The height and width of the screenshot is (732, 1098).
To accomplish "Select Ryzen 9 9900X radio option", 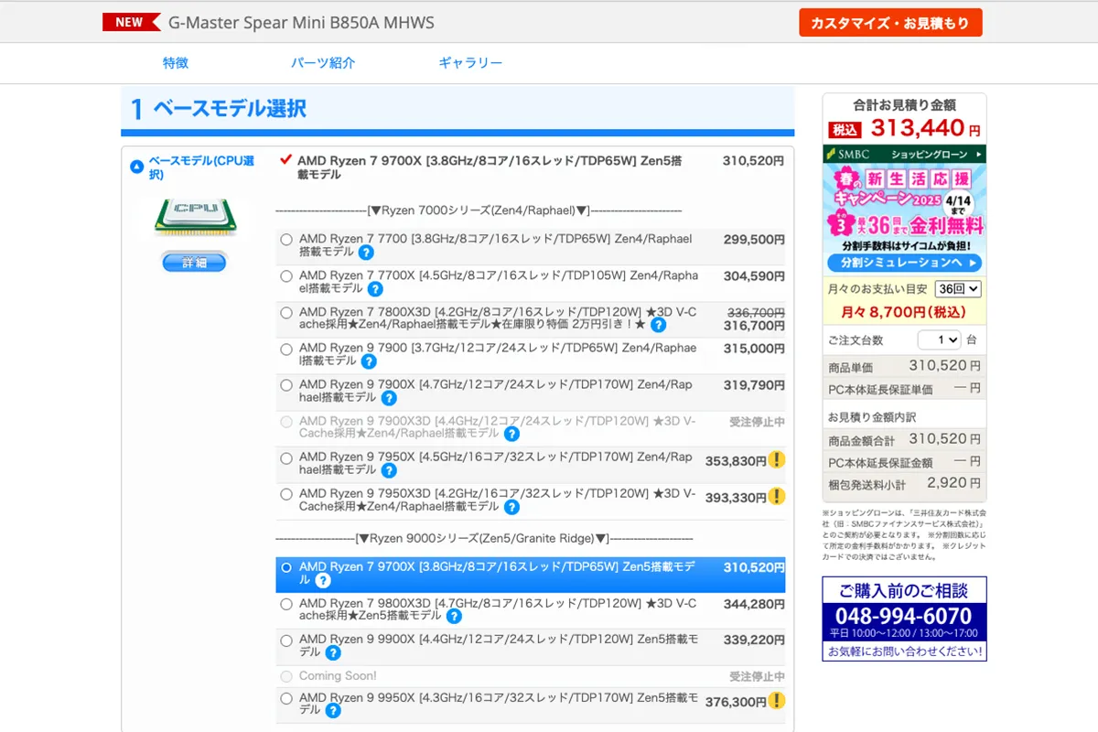I will [287, 640].
